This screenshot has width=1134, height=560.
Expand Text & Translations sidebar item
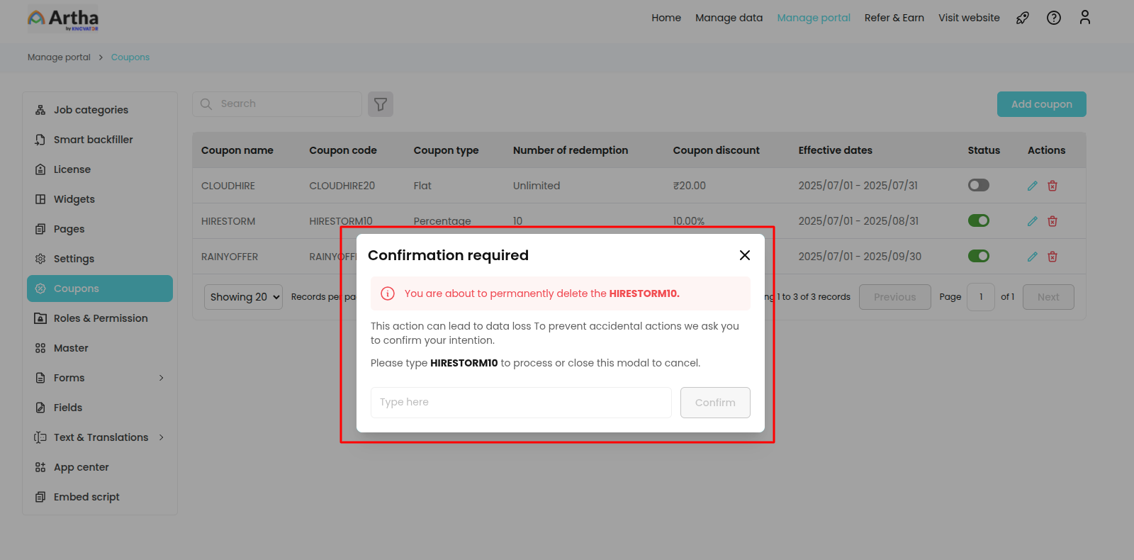click(x=162, y=437)
